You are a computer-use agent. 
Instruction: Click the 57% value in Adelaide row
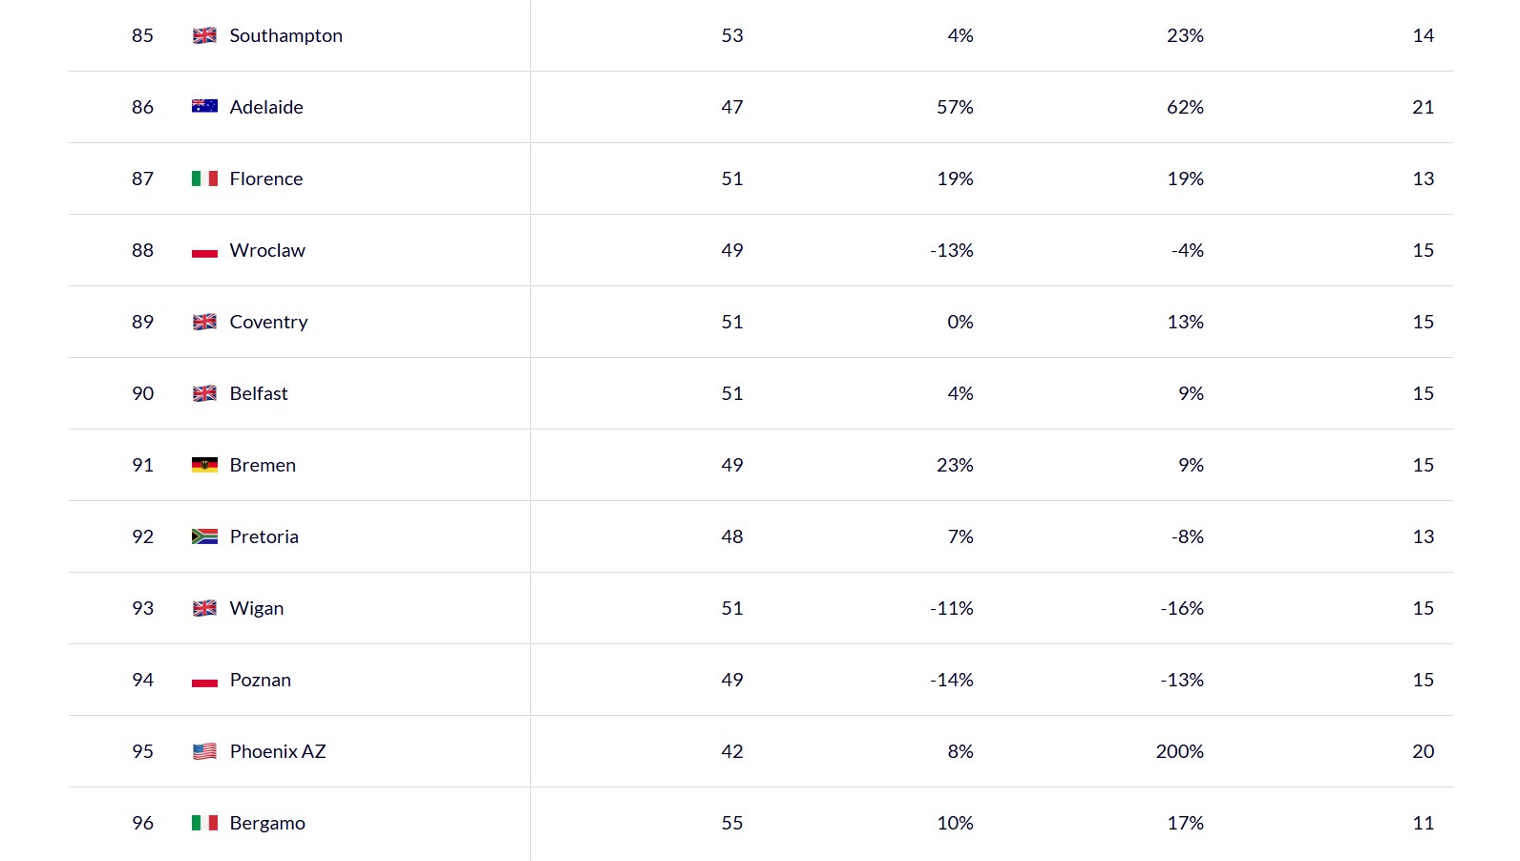tap(955, 107)
